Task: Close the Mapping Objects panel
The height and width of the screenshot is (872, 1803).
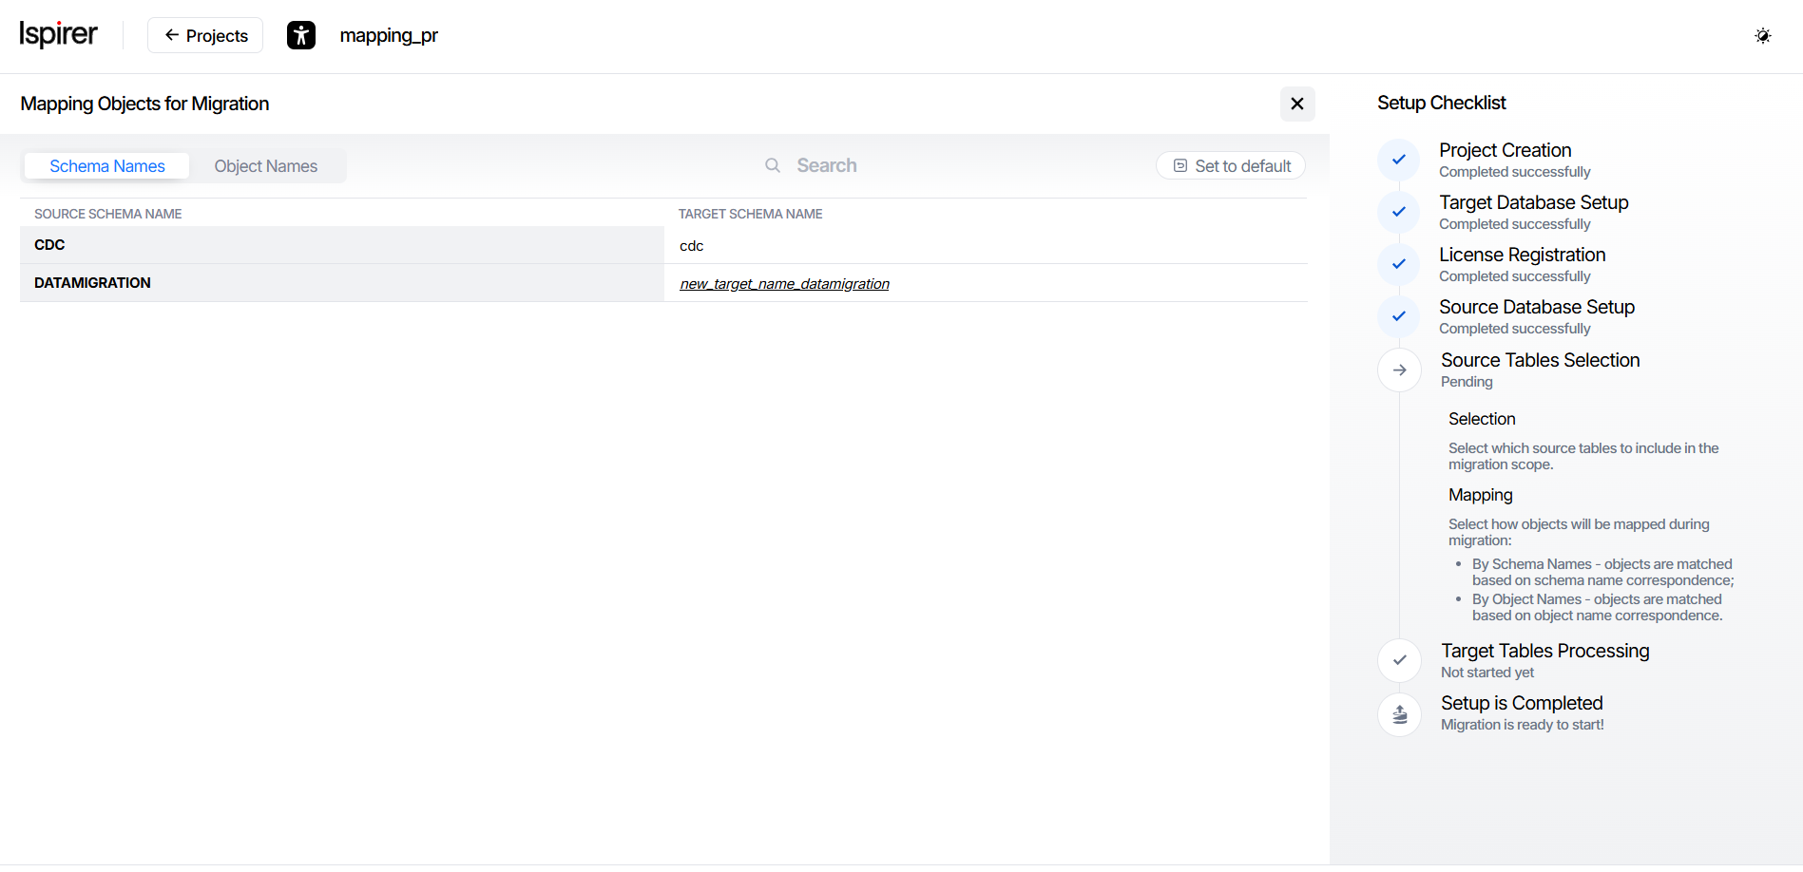Action: 1296,104
